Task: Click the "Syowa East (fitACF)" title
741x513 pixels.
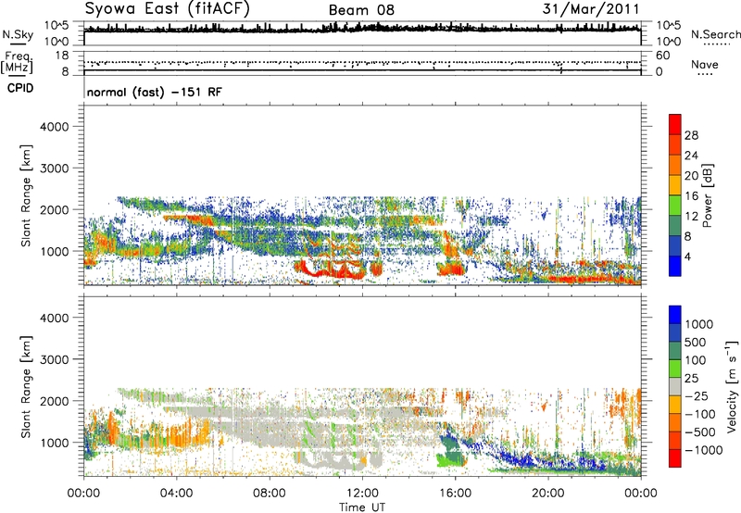Action: (168, 9)
